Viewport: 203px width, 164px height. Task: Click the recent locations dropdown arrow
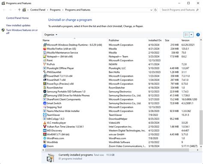[15, 10]
